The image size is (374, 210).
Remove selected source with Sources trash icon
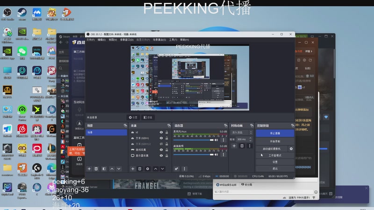pyautogui.click(x=140, y=169)
